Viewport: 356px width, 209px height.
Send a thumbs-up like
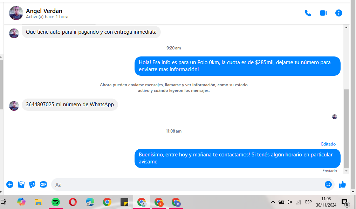tap(342, 184)
